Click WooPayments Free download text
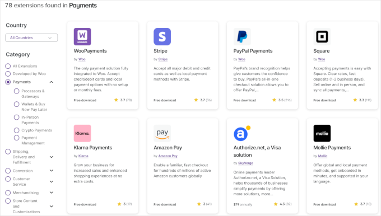Screen dimensions: 381x216 85,100
